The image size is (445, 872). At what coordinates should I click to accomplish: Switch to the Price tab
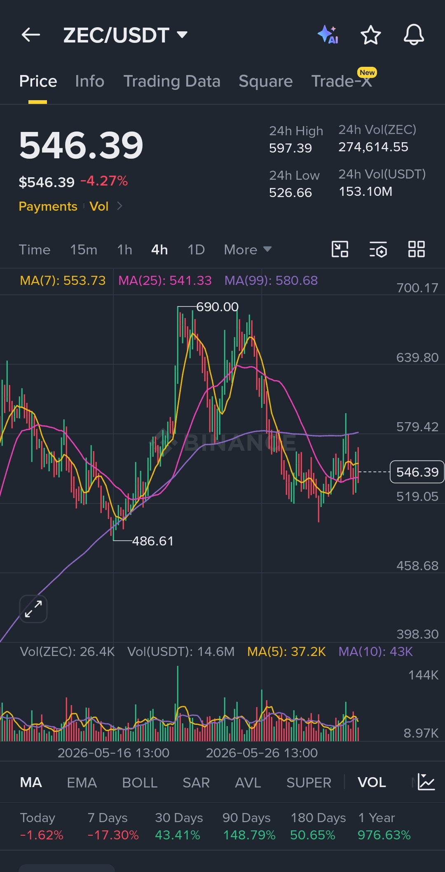(x=38, y=81)
